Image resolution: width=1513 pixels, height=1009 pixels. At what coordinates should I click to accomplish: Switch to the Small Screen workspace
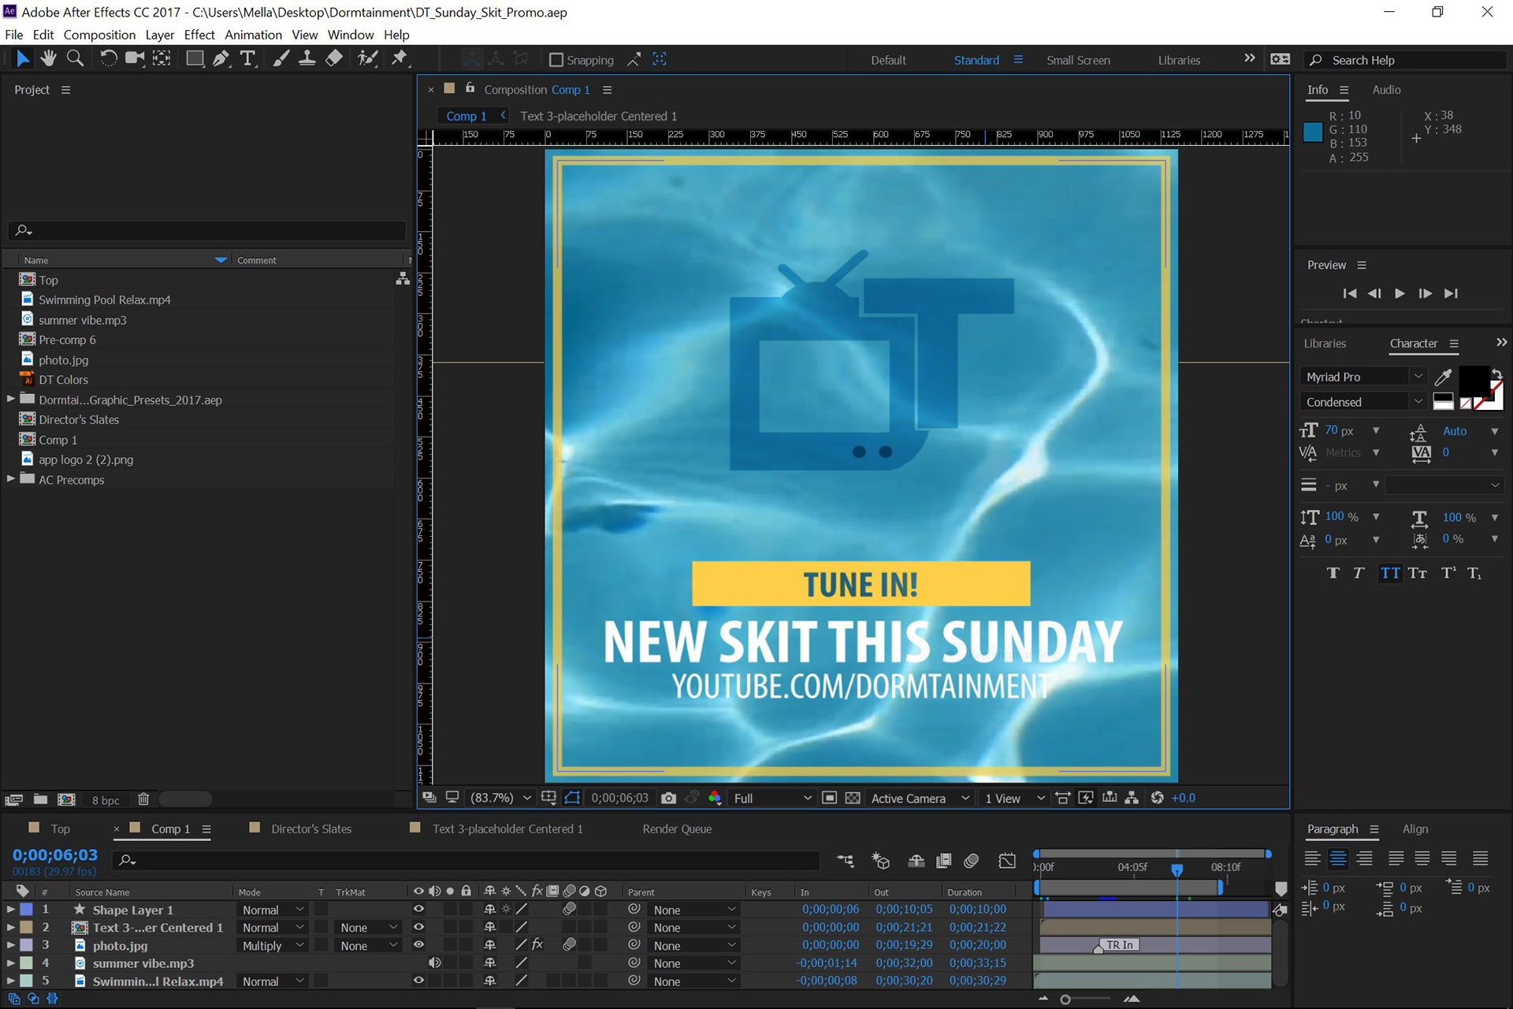[x=1078, y=60]
